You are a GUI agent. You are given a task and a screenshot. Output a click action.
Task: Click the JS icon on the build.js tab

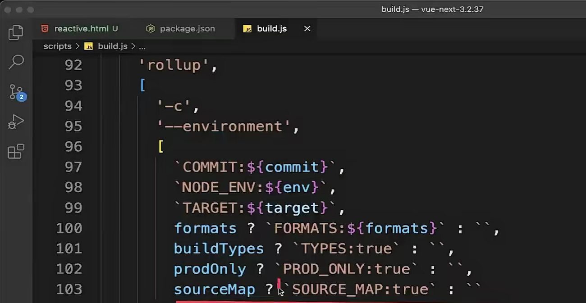(x=247, y=29)
